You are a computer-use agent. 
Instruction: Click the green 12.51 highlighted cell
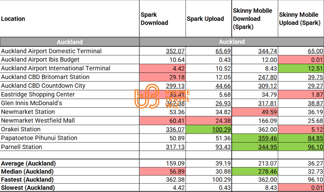click(x=315, y=69)
